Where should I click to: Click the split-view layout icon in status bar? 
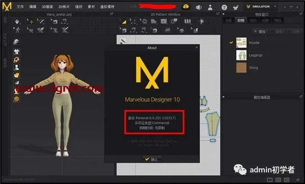pos(269,180)
